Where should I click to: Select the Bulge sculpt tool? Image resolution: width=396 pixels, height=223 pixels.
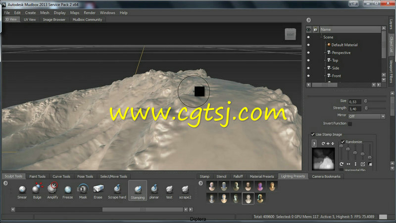point(37,192)
